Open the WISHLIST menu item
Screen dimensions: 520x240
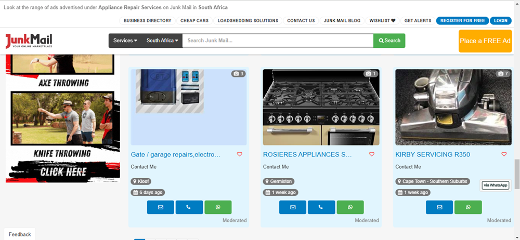pyautogui.click(x=382, y=21)
